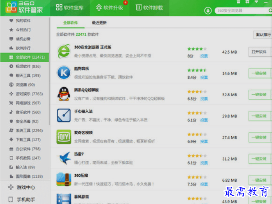Focus the 360安全浏览器 search field
Screen dimensions: 272x204
pos(242,11)
